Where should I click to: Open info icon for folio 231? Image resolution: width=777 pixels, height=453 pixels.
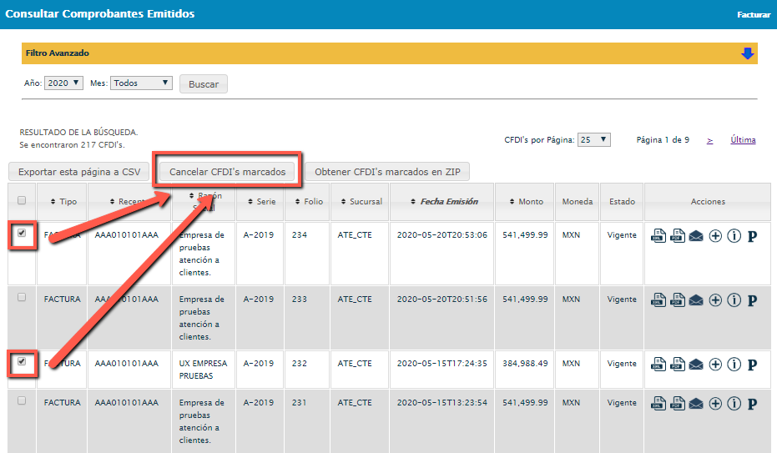tap(734, 404)
